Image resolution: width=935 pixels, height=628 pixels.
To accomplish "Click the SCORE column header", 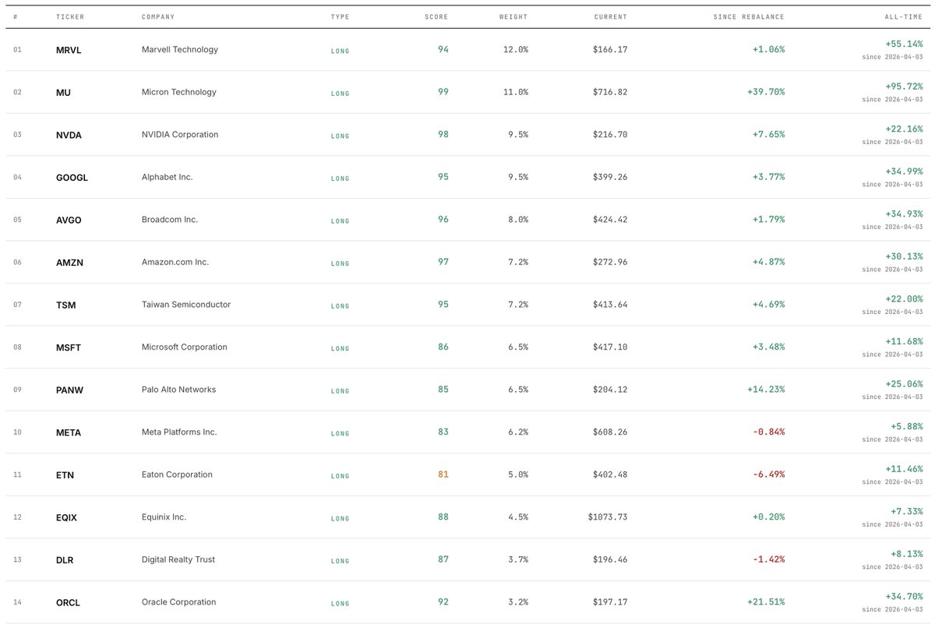I will coord(436,16).
